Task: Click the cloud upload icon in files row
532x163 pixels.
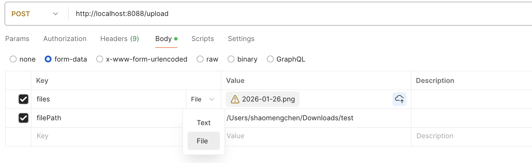Action: click(x=399, y=99)
